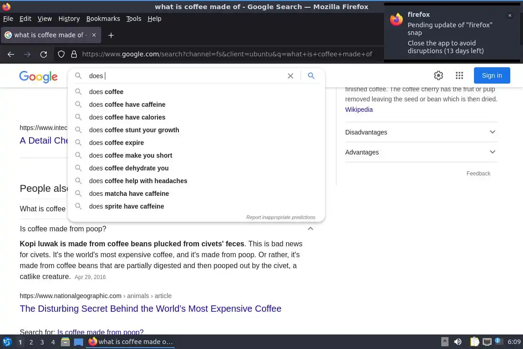Clear the search box with the X icon

[291, 76]
